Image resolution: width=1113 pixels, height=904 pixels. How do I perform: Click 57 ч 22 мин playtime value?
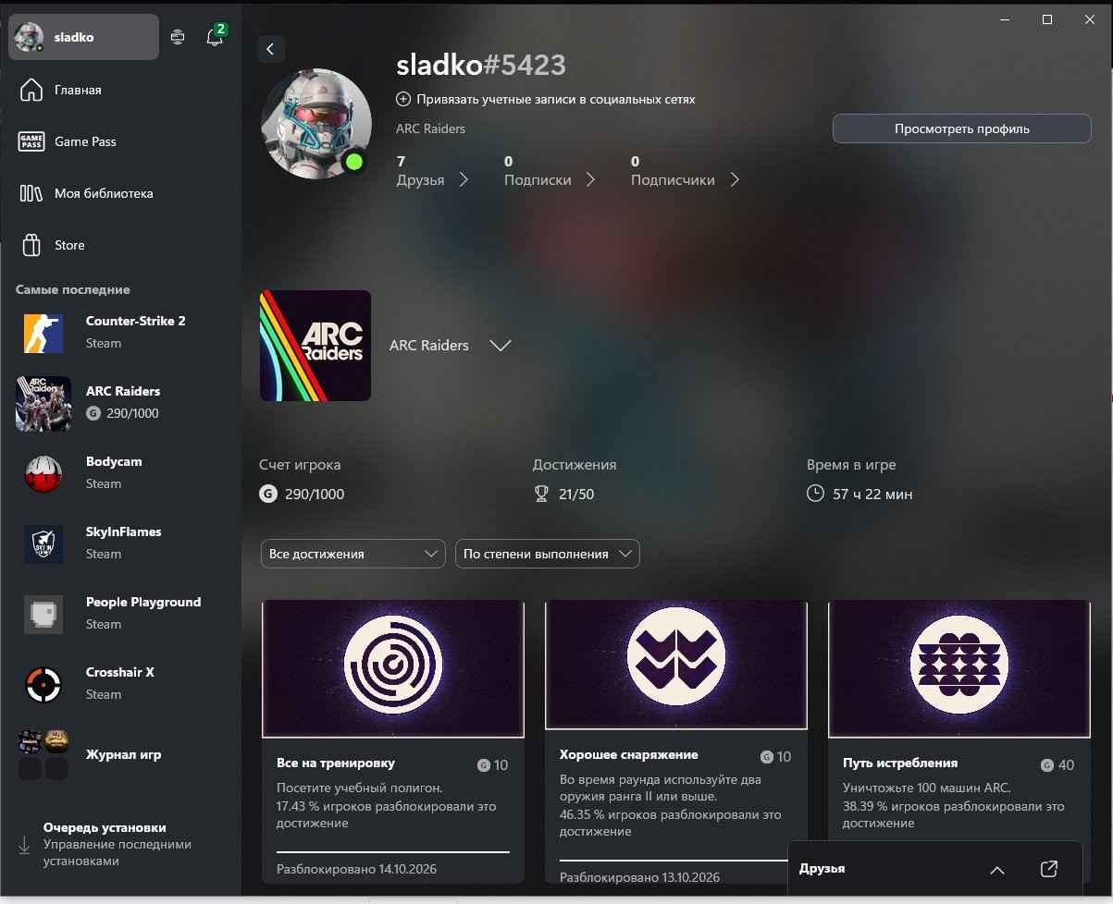point(872,495)
